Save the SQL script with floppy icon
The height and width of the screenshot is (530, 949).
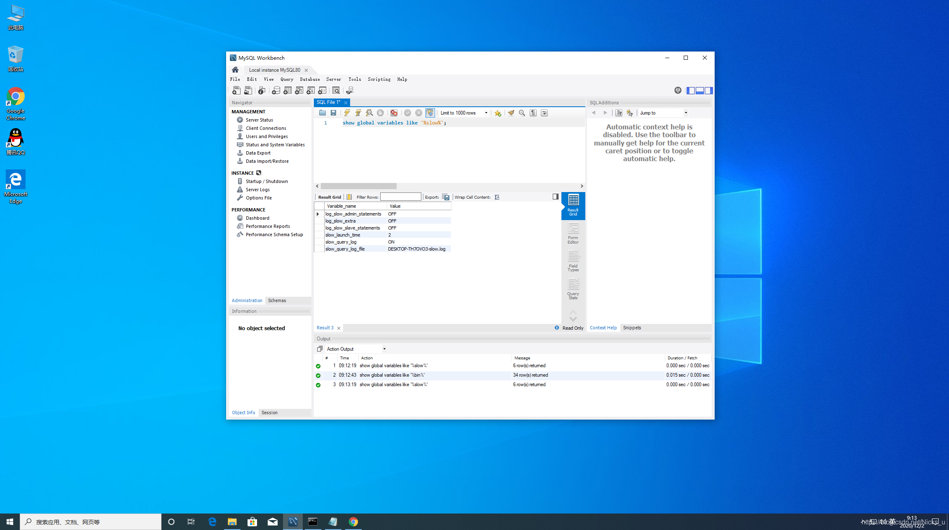tap(334, 113)
